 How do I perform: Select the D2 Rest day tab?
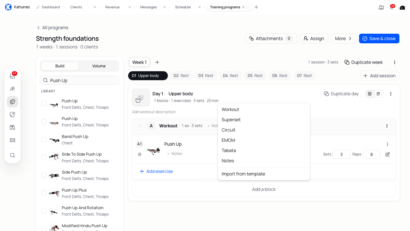[181, 76]
